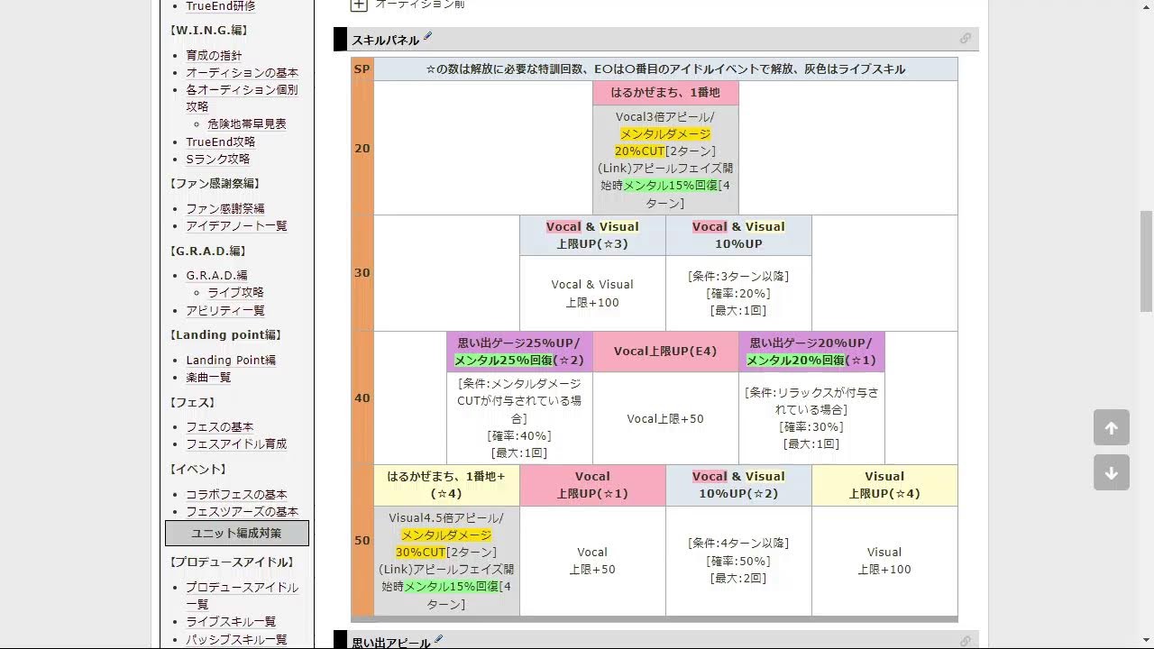The width and height of the screenshot is (1154, 649).
Task: Open the フェスの基本 link
Action: 220,426
